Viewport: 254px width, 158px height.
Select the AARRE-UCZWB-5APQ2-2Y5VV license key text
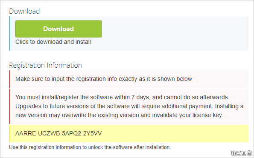coord(58,133)
